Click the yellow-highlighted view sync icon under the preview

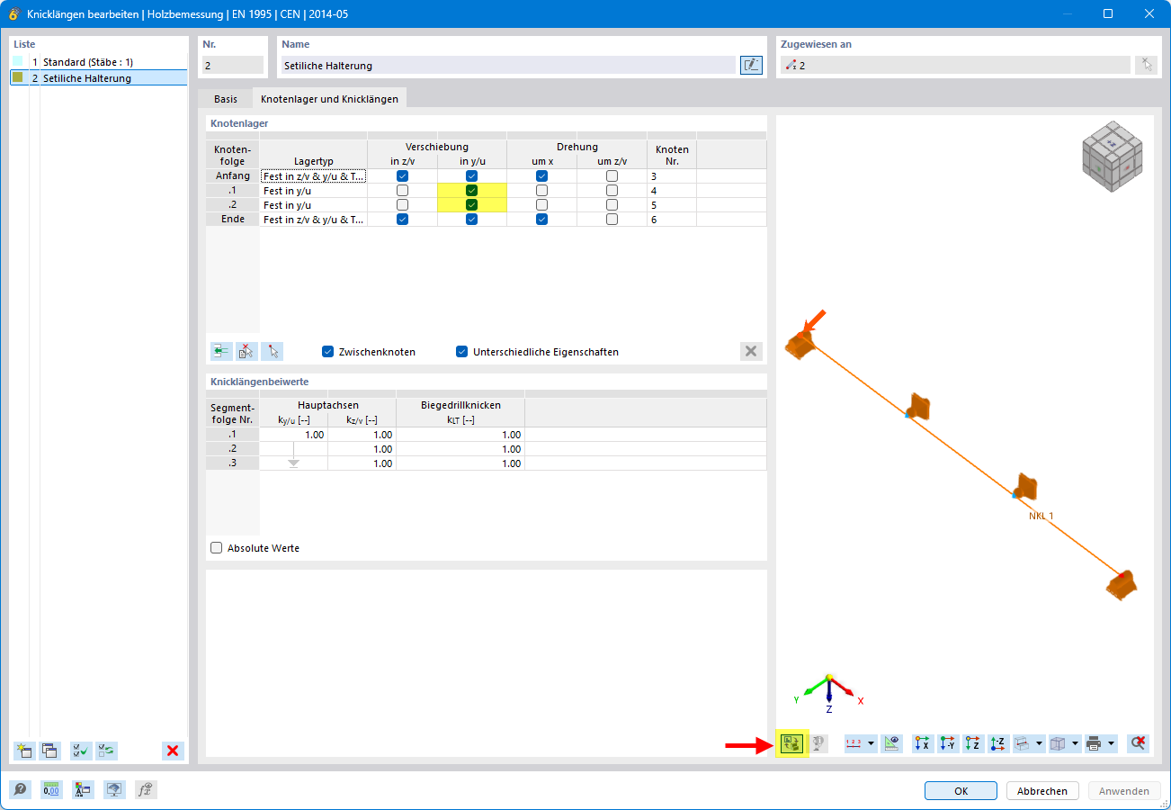[x=791, y=743]
